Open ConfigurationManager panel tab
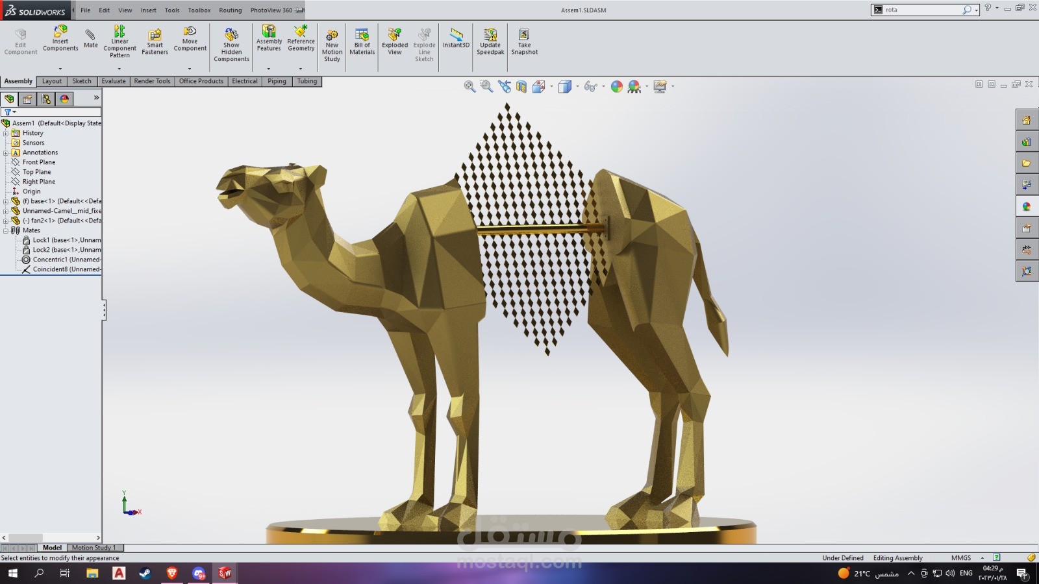Screen dimensions: 1039x584 (45, 99)
